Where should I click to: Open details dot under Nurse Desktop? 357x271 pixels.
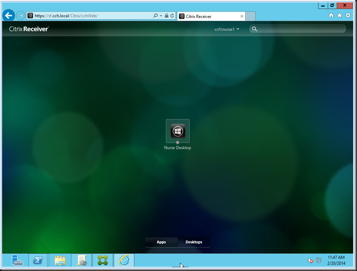[x=177, y=143]
